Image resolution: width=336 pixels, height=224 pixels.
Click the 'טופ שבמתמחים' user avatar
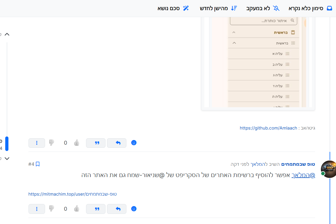click(x=328, y=169)
